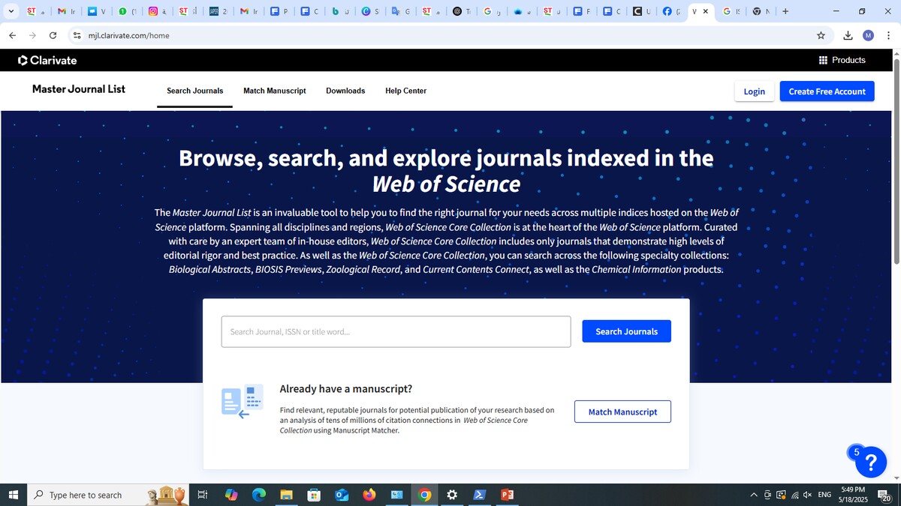The image size is (901, 506).
Task: Open PowerShell from the taskbar
Action: 479,495
